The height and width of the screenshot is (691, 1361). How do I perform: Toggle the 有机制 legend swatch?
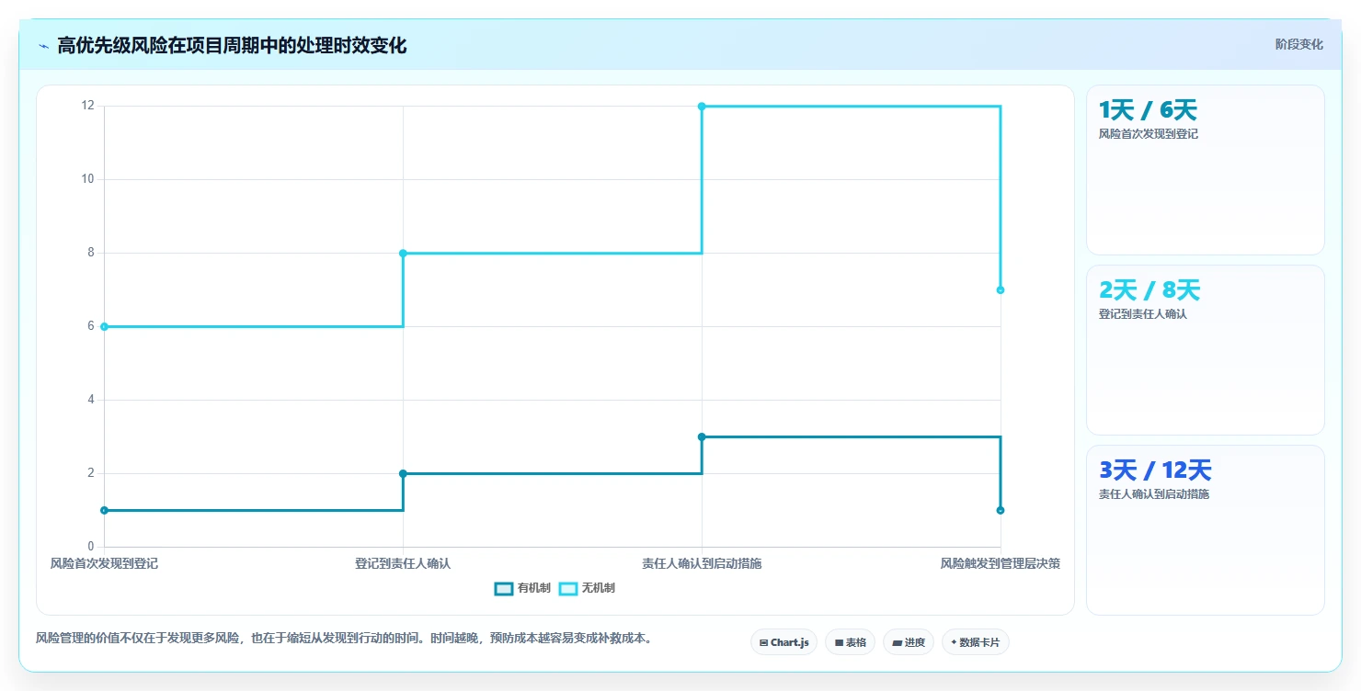click(504, 588)
